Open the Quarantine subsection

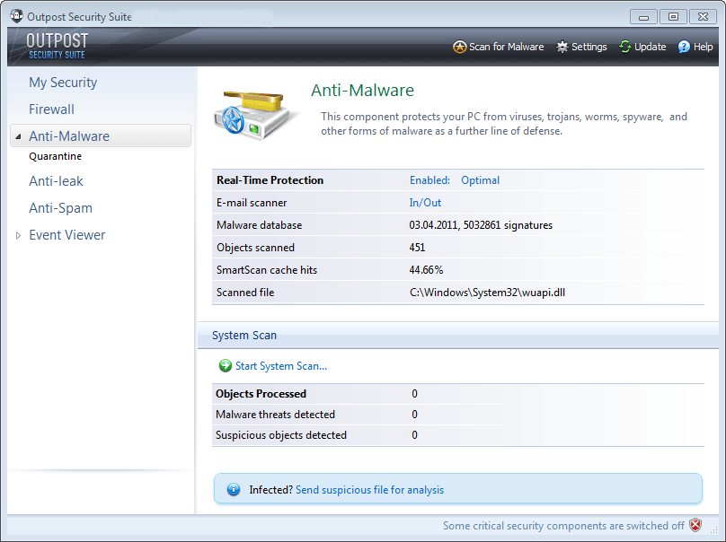coord(55,156)
